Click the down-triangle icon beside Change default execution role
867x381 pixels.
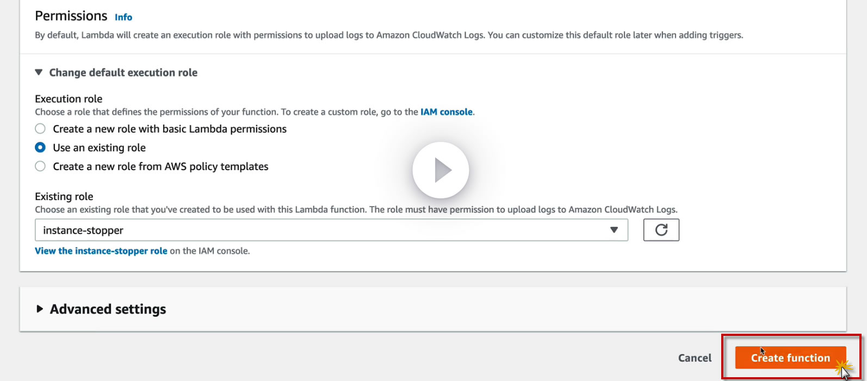coord(39,72)
